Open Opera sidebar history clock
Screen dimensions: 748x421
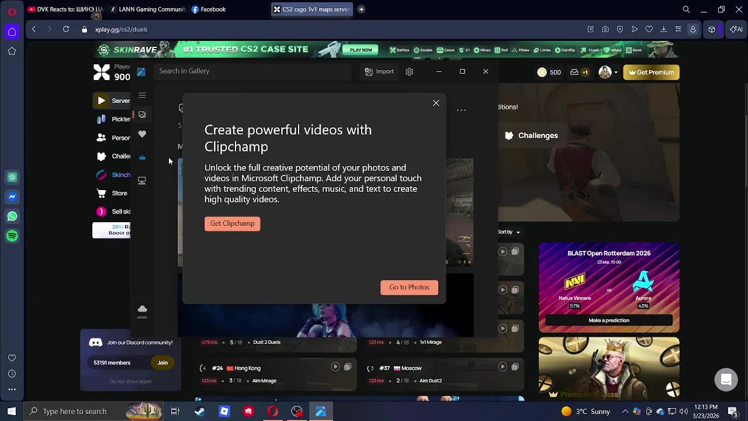(x=12, y=374)
